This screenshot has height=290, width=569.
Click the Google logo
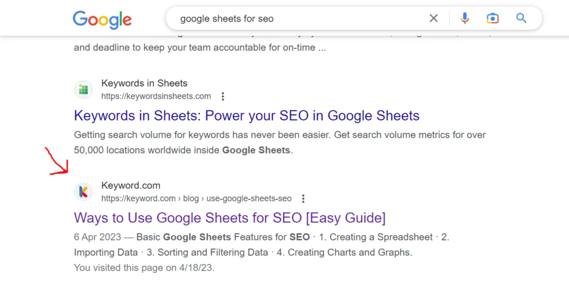102,19
